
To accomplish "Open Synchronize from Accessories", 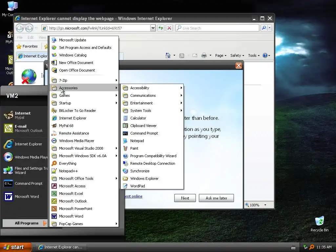I will tap(152, 171).
